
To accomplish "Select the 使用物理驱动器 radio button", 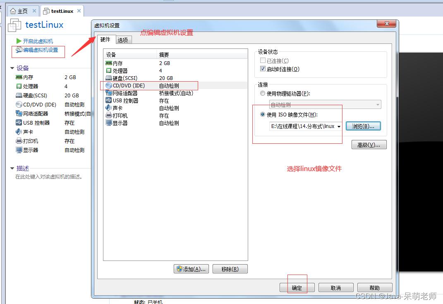I will (262, 93).
